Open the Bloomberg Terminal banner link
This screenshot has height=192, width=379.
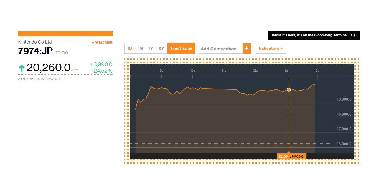[x=314, y=35]
